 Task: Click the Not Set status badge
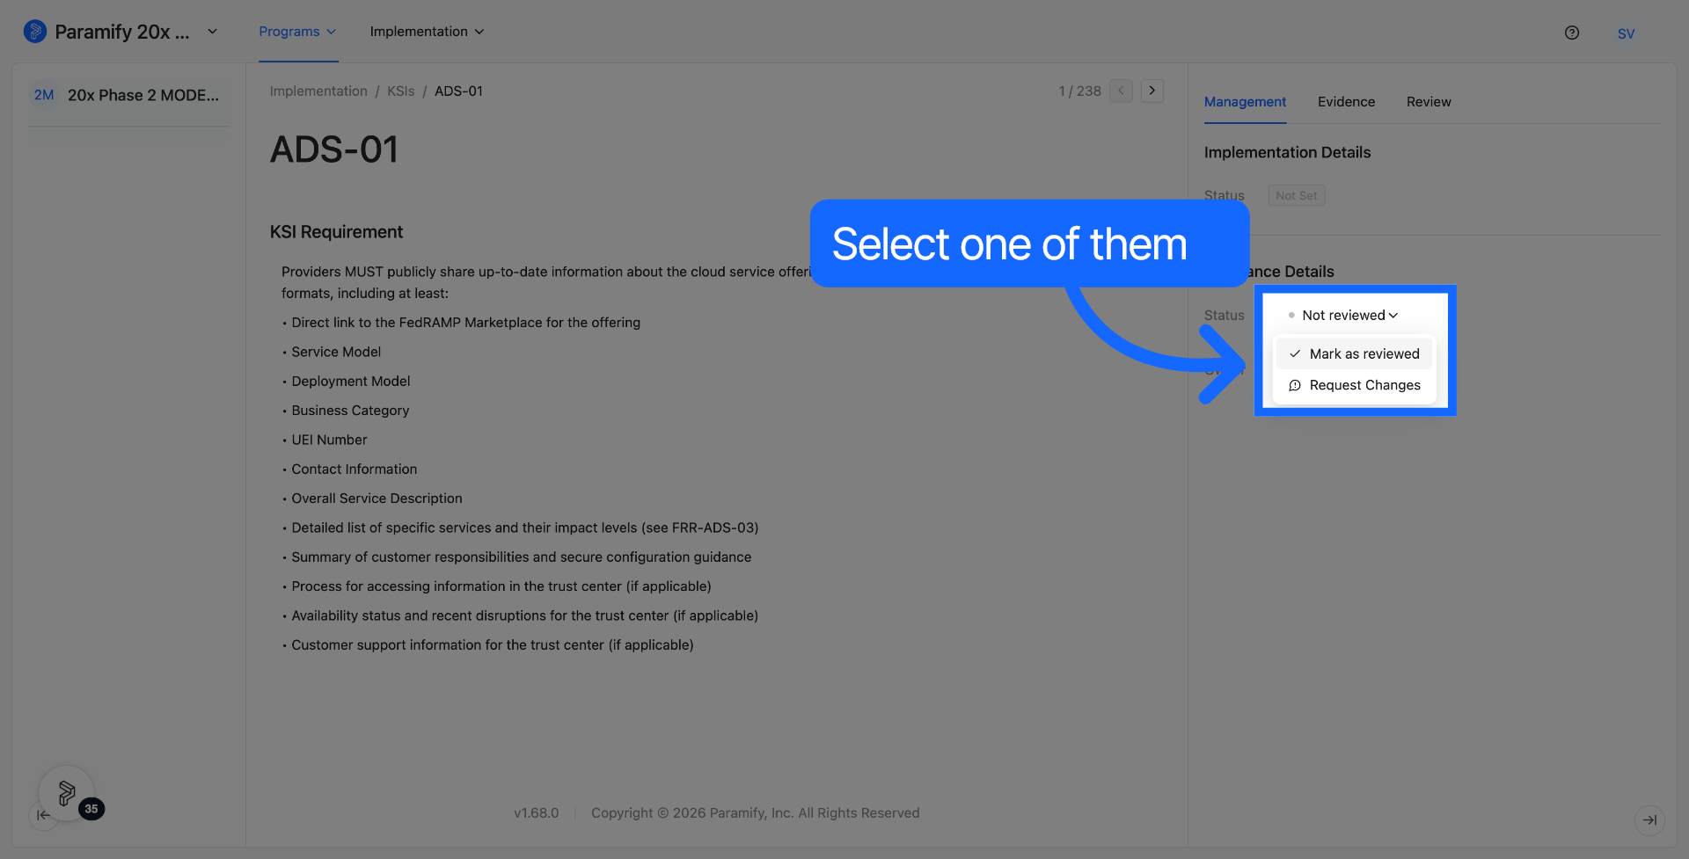1297,195
